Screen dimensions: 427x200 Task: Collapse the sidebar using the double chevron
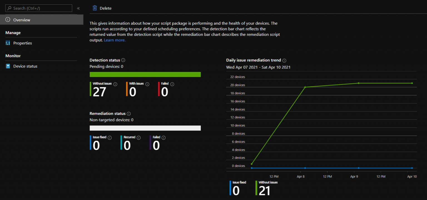click(78, 8)
